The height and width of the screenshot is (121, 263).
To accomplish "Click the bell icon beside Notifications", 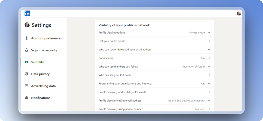I will (26, 98).
